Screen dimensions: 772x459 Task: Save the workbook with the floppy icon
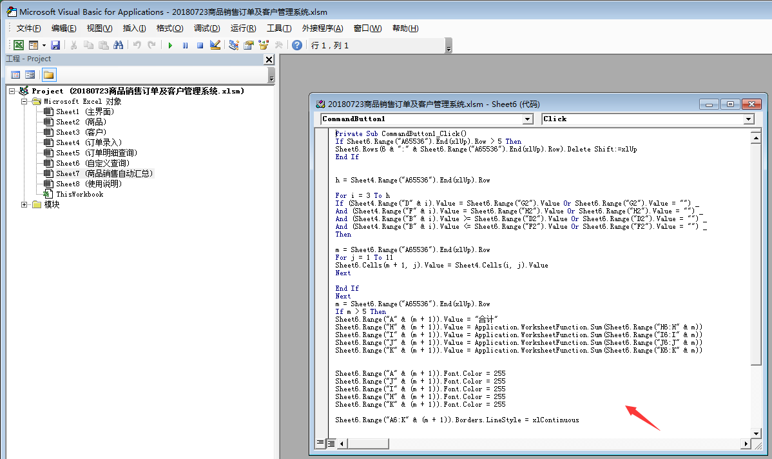coord(55,45)
